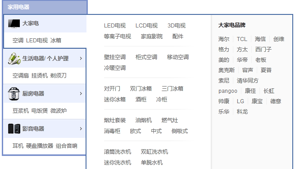Select the 大家电 category title
295x169 pixels.
click(31, 23)
